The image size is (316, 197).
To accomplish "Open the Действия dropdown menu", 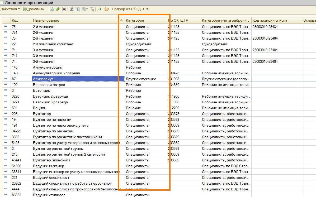I will pos(10,9).
